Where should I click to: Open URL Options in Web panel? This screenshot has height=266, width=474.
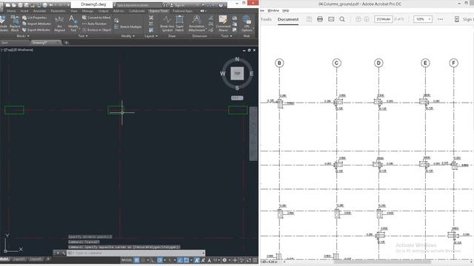[x=247, y=24]
